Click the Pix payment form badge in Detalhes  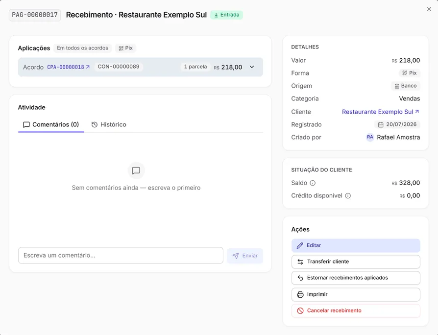pyautogui.click(x=409, y=73)
